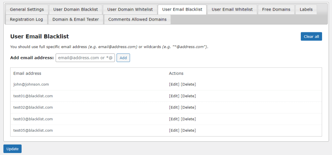Go to User Email Whitelist tab
The height and width of the screenshot is (155, 332).
[x=232, y=9]
